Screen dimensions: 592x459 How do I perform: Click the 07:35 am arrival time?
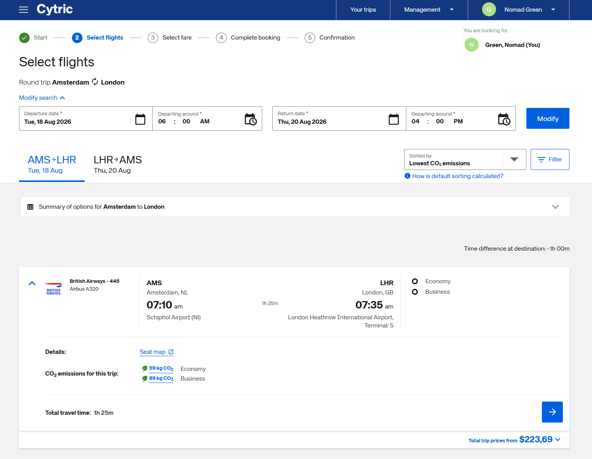click(x=374, y=305)
